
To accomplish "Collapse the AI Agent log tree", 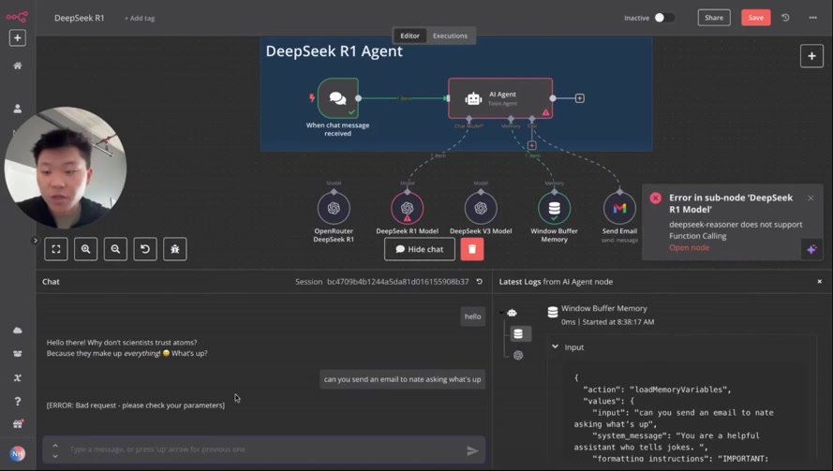I will pyautogui.click(x=501, y=313).
